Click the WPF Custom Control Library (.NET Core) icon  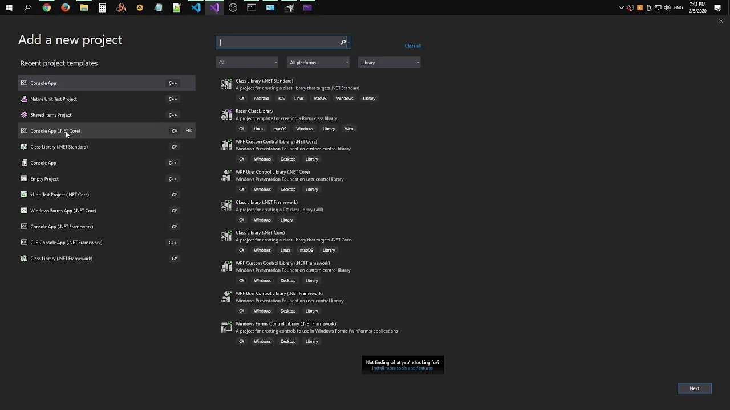[x=226, y=145]
